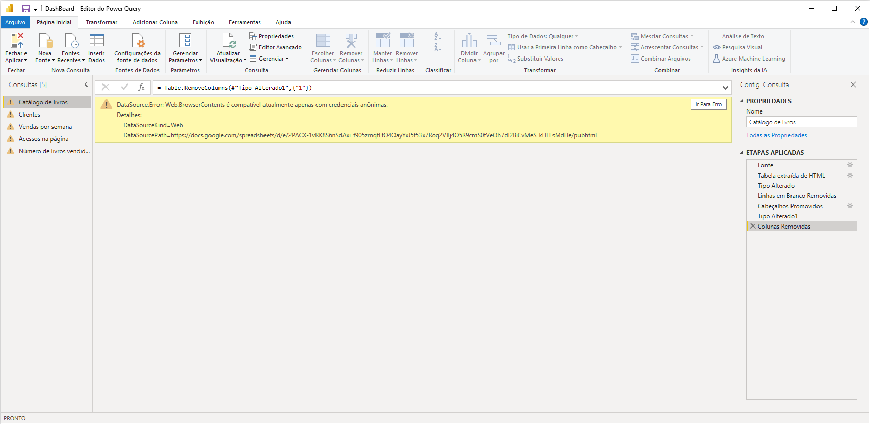Open Gerenciar dropdown in Consulta group
The height and width of the screenshot is (424, 870).
coord(269,59)
